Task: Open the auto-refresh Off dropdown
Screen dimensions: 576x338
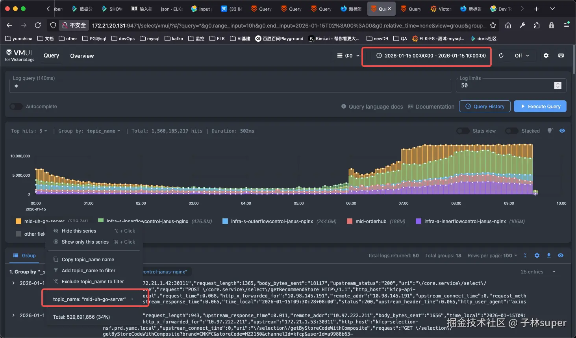Action: click(x=522, y=56)
